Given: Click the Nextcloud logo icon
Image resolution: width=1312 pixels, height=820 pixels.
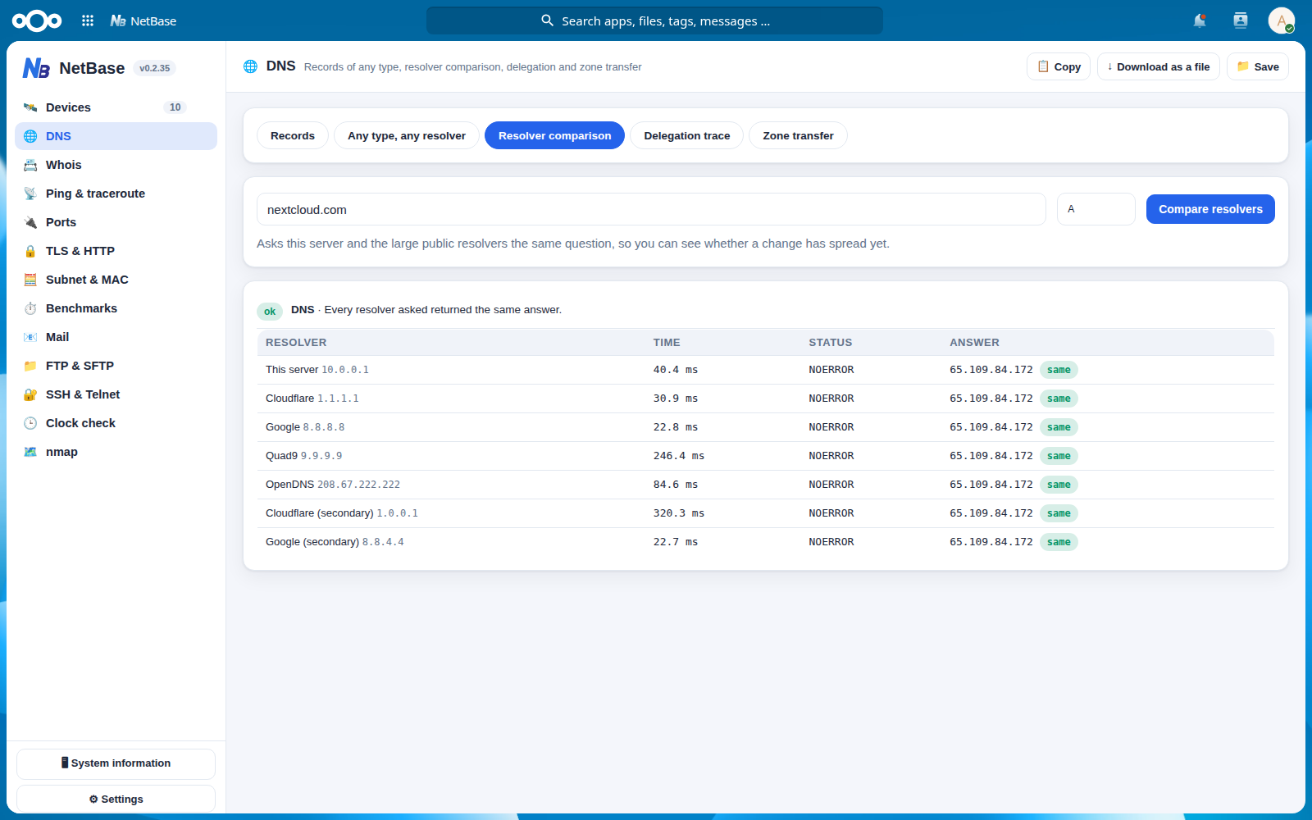Looking at the screenshot, I should (36, 20).
